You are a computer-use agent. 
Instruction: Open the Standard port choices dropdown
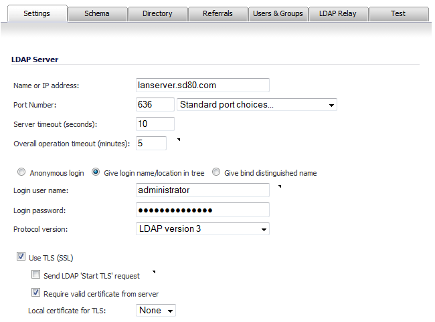pyautogui.click(x=257, y=105)
